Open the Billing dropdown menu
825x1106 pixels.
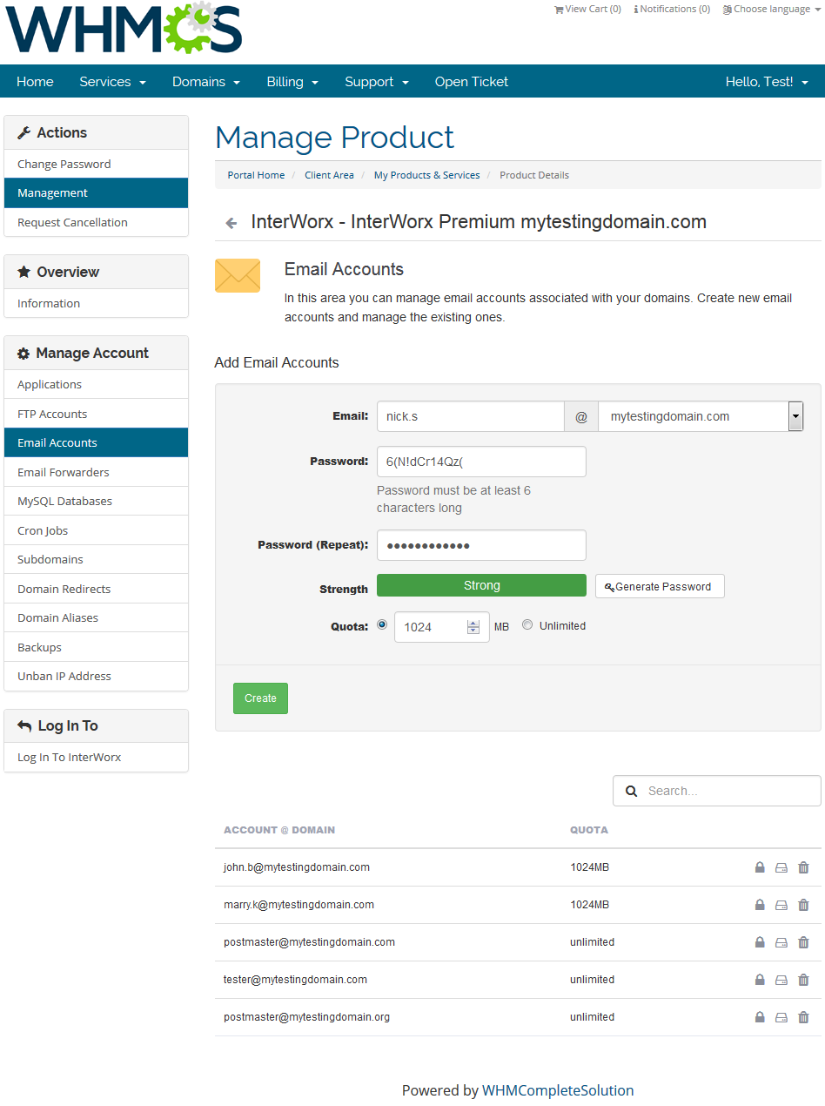tap(292, 82)
